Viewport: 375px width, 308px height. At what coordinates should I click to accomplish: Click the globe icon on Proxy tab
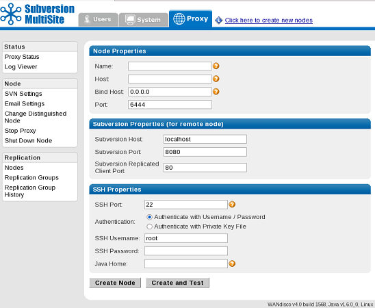[x=179, y=19]
